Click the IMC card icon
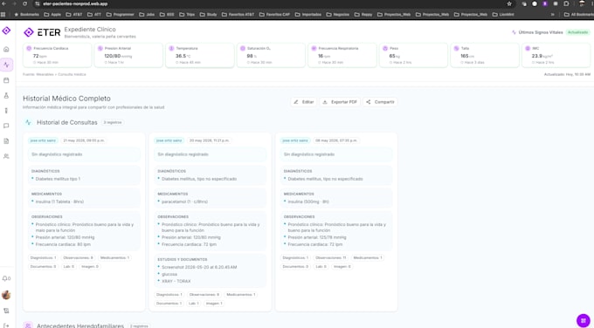The height and width of the screenshot is (328, 594). pos(528,49)
